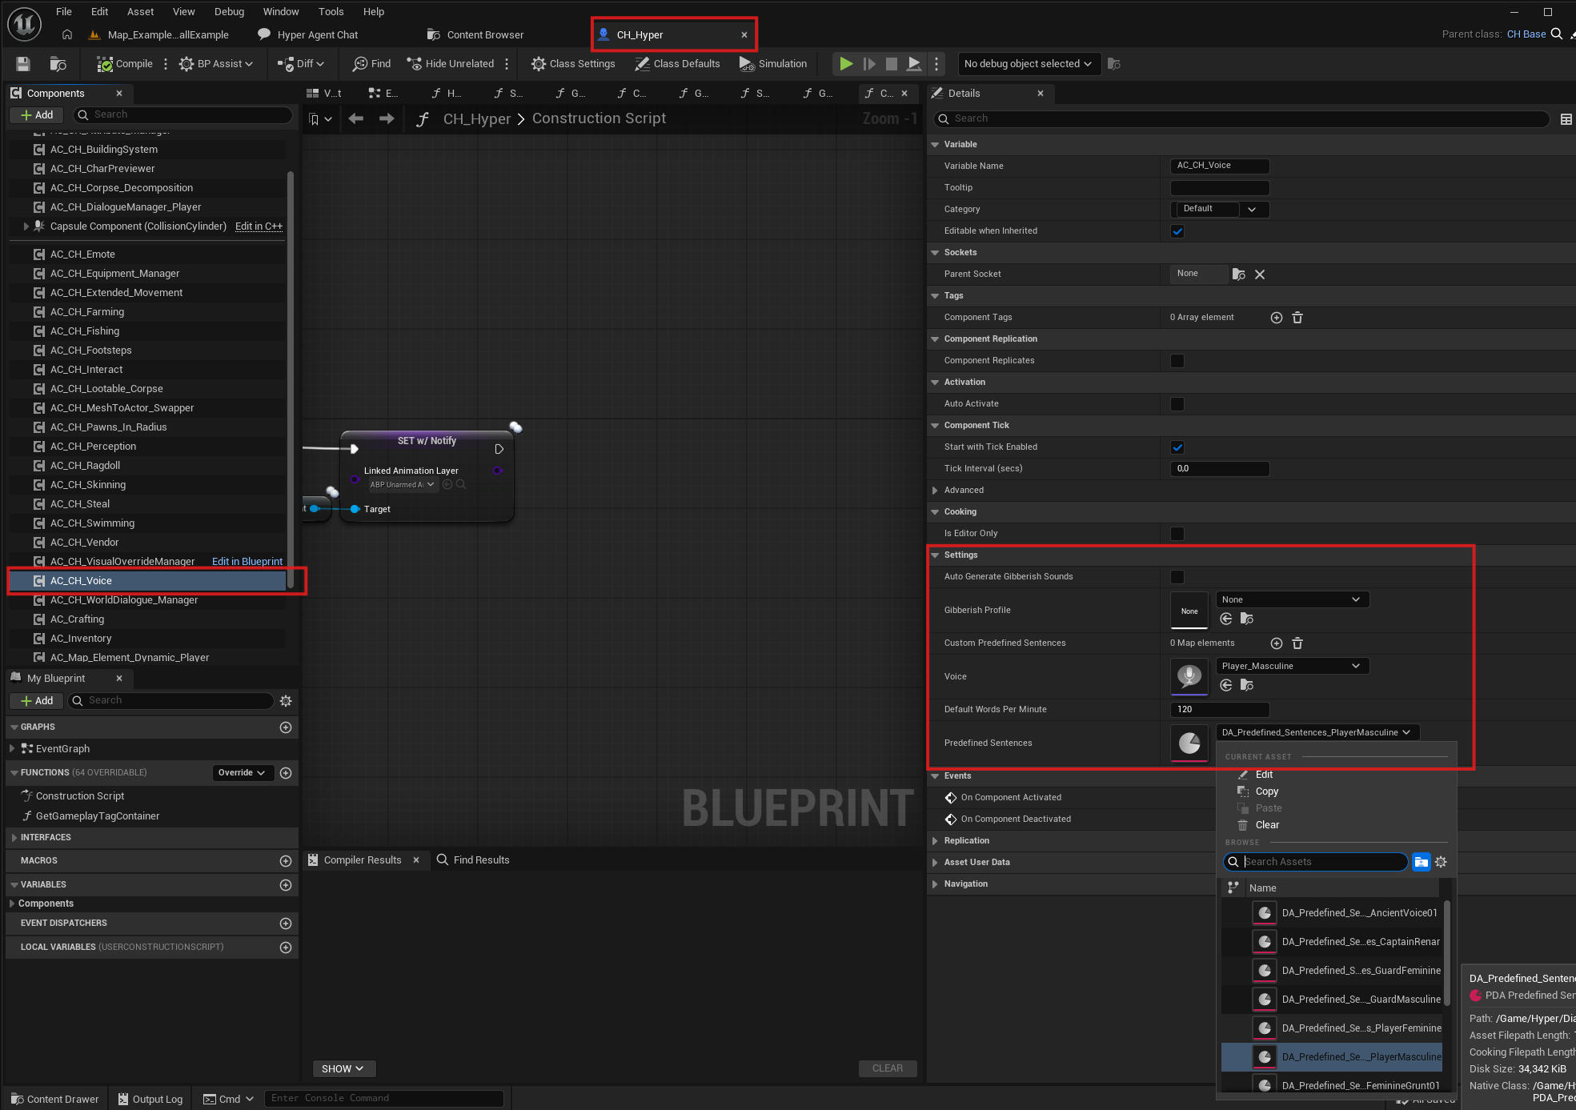Add a new graph with plus icon
Image resolution: width=1576 pixels, height=1110 pixels.
point(286,727)
